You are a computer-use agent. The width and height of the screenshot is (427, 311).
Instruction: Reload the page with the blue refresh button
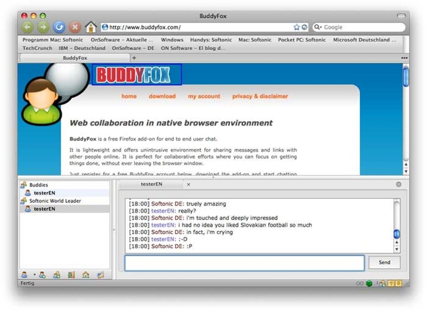[59, 27]
